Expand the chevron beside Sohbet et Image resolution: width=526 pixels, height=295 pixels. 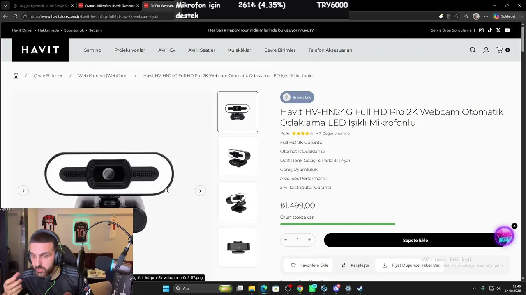point(521,16)
